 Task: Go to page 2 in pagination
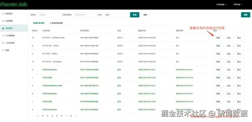click(43, 116)
